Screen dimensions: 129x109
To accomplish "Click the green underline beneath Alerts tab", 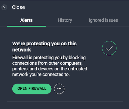I will click(26, 26).
